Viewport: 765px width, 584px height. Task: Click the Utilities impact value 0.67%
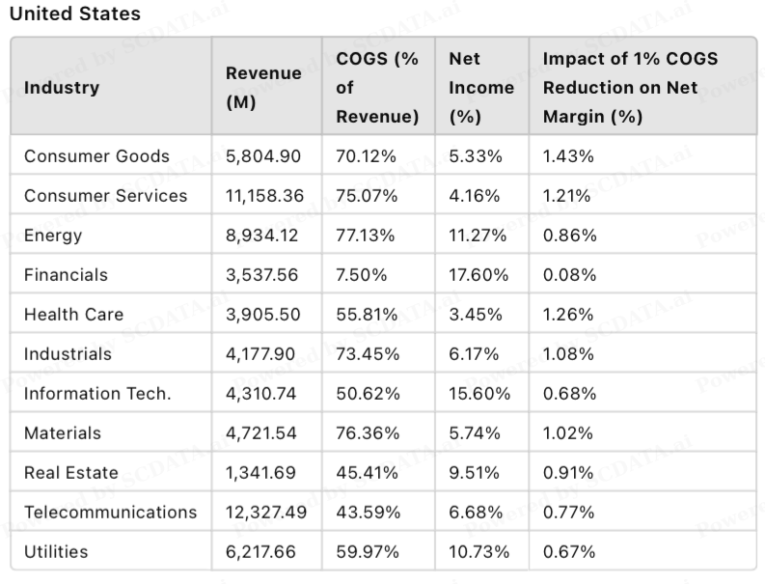tap(569, 552)
